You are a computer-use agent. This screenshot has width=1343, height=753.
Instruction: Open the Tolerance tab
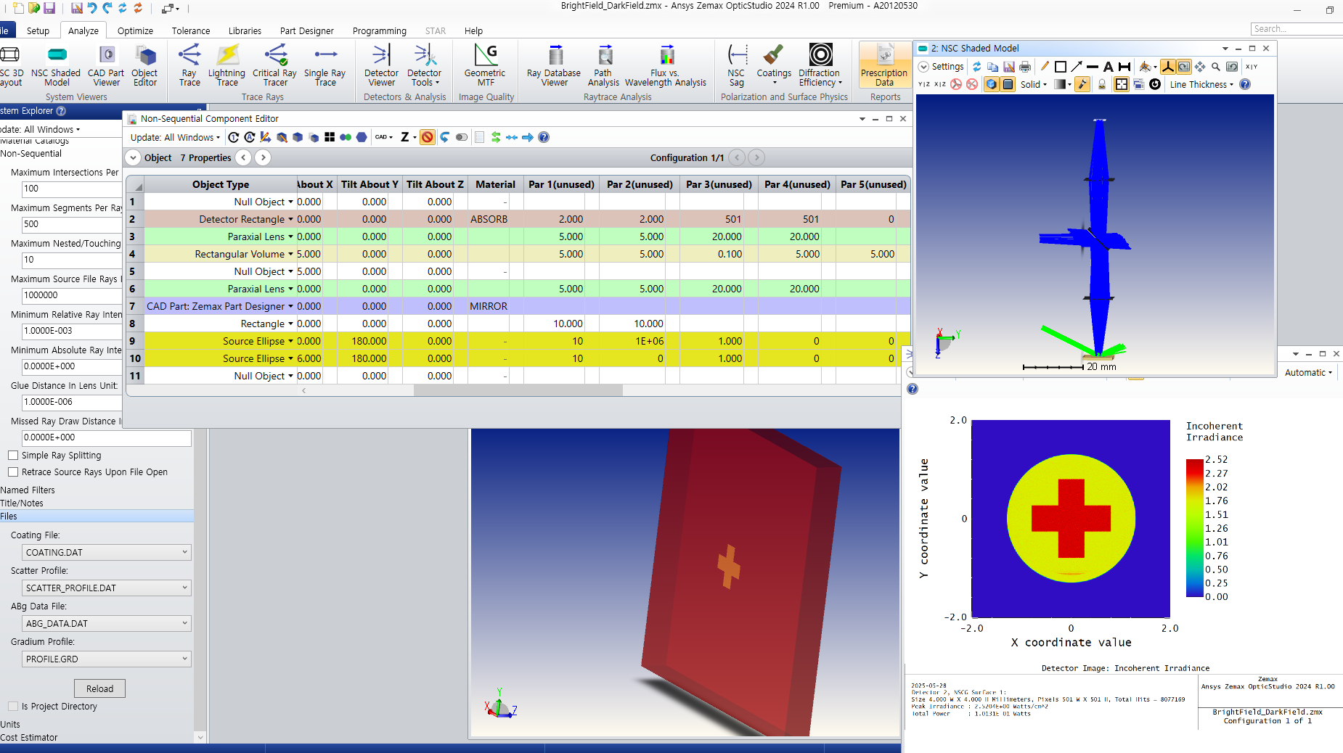pyautogui.click(x=191, y=31)
